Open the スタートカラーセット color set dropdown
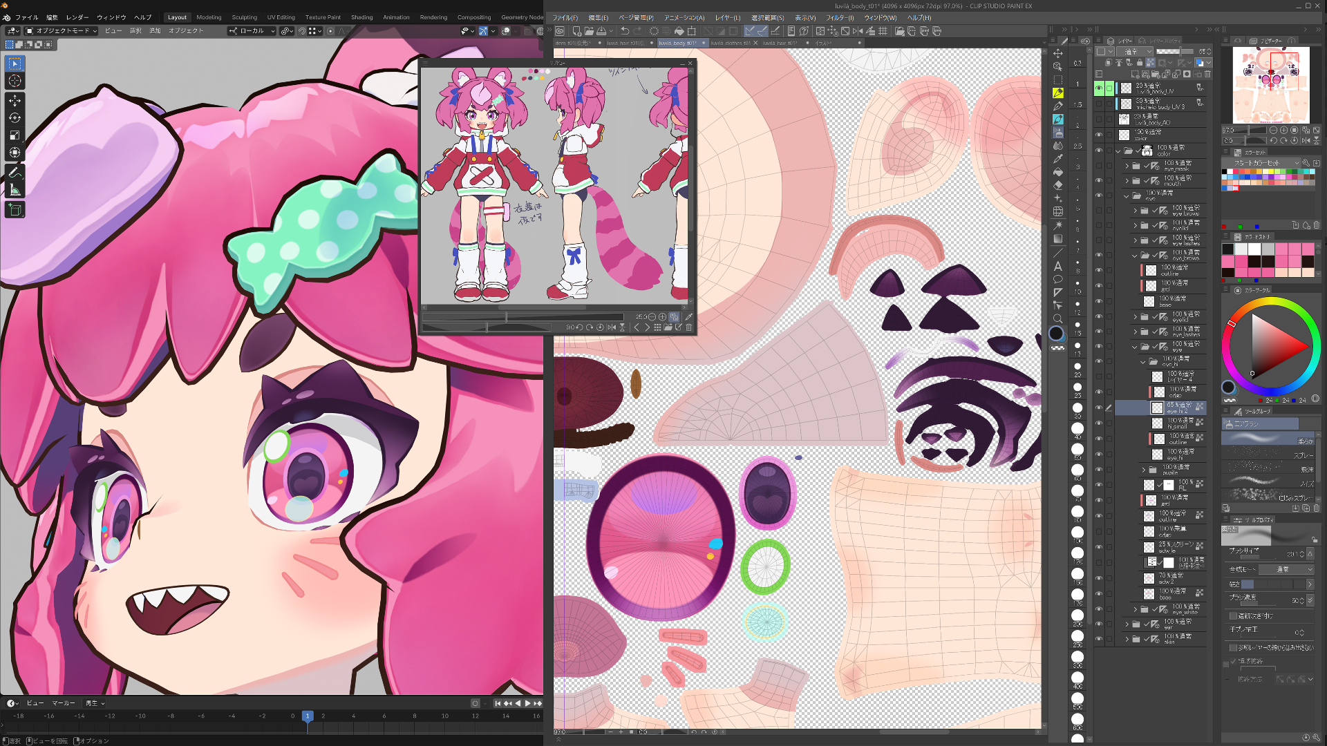 coord(1261,163)
